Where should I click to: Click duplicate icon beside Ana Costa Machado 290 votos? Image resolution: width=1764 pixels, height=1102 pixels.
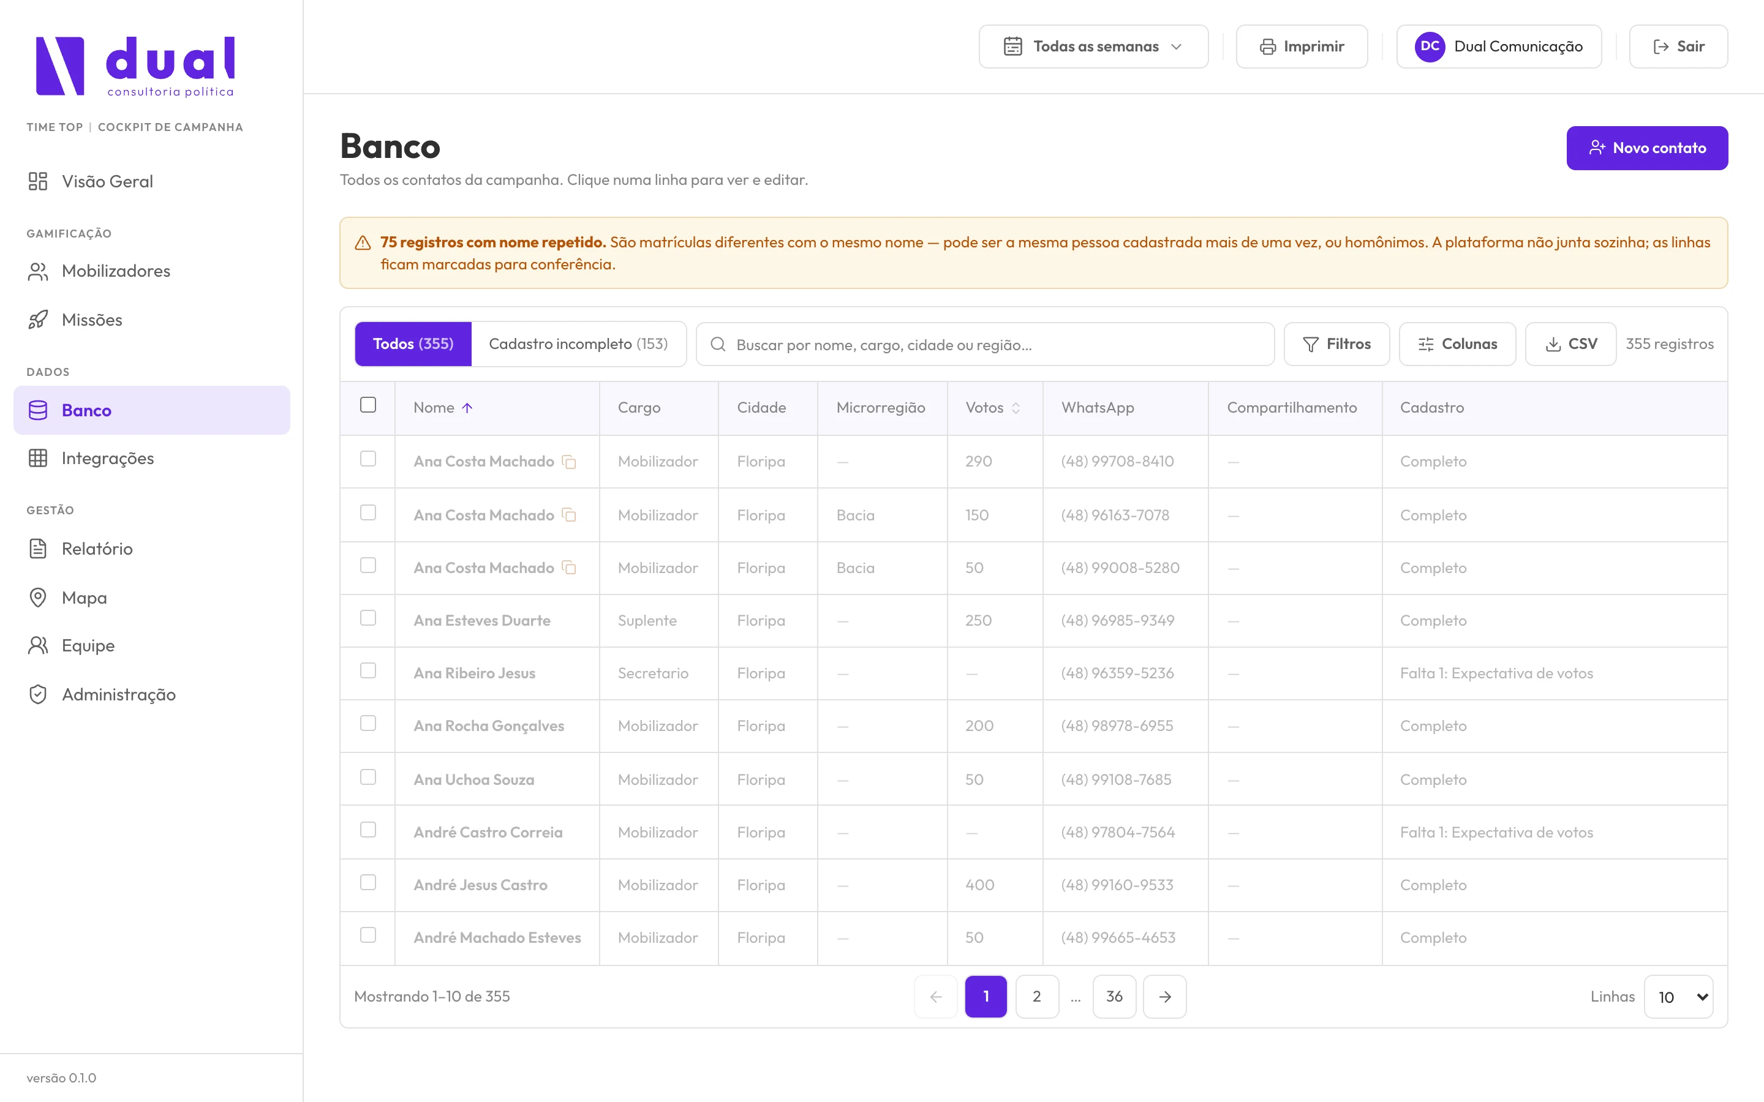[569, 462]
